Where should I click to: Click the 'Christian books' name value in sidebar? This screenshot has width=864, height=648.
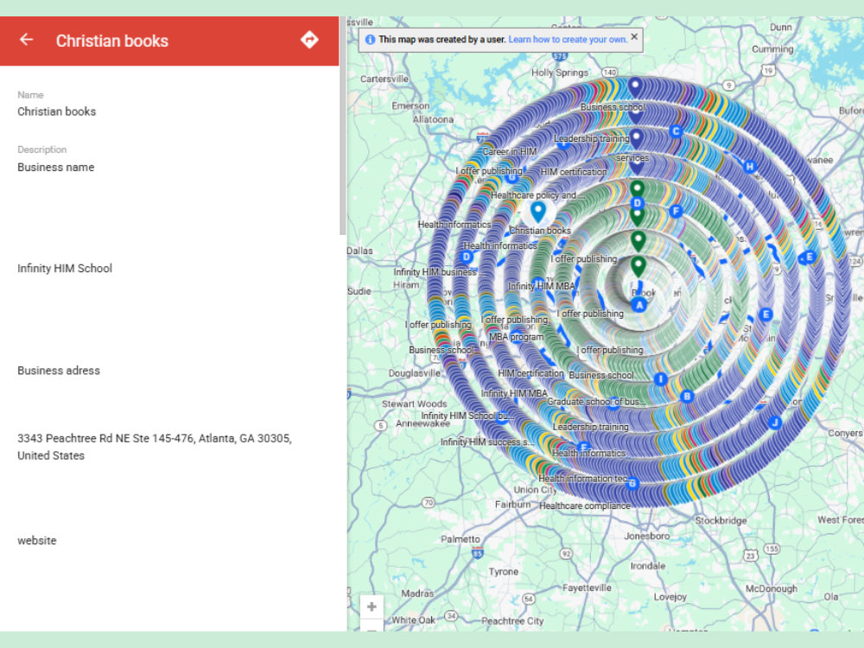57,111
